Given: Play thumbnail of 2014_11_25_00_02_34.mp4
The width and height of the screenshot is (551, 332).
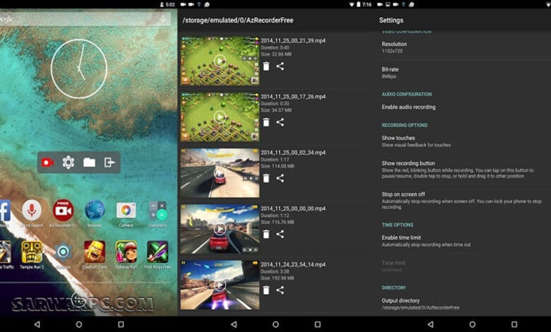Looking at the screenshot, I should 220,172.
